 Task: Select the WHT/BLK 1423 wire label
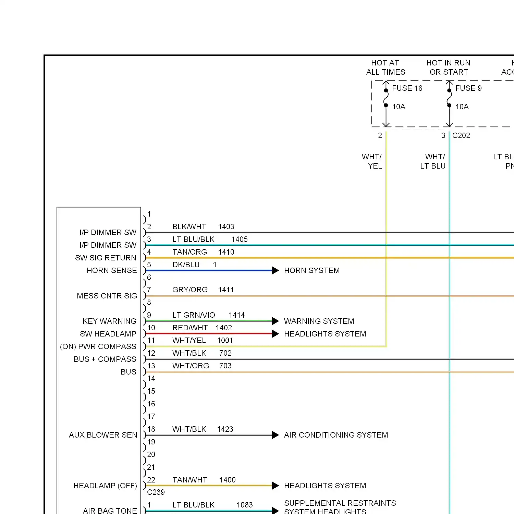click(x=203, y=429)
